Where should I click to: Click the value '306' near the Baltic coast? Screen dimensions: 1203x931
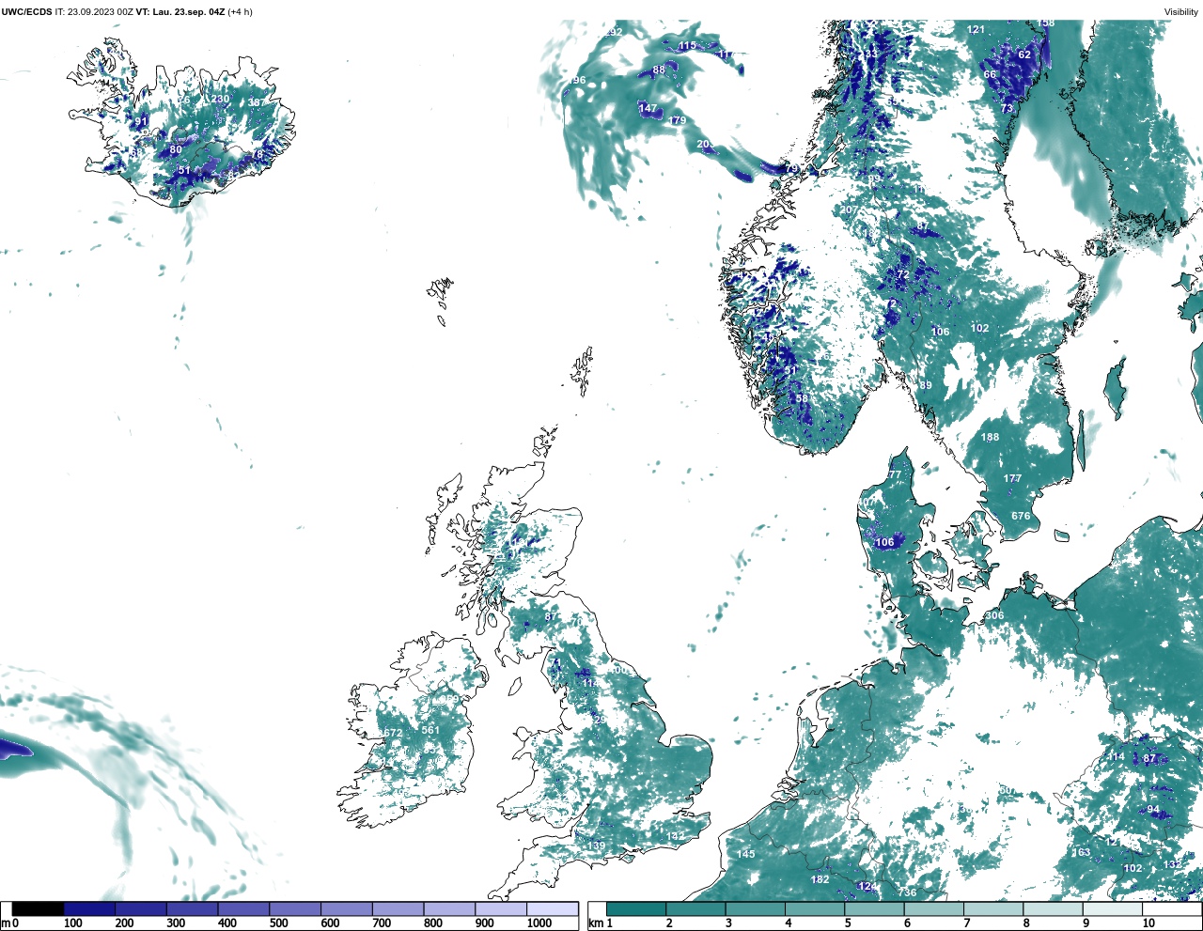tap(994, 616)
